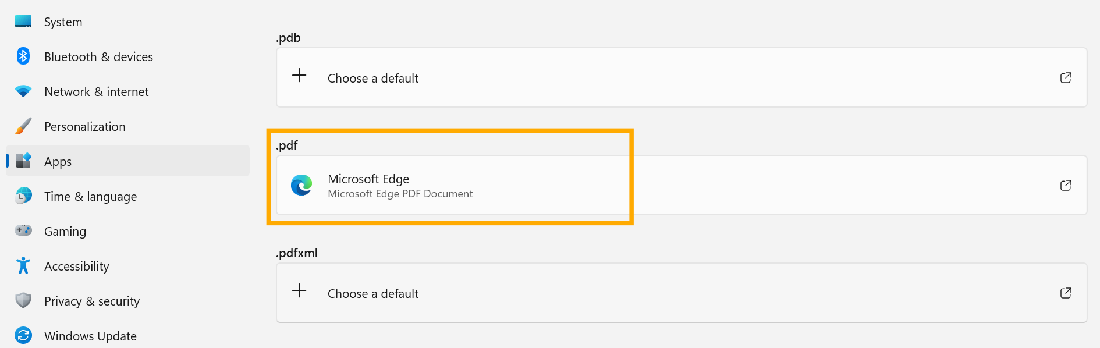Go to Accessibility settings
1100x348 pixels.
77,266
